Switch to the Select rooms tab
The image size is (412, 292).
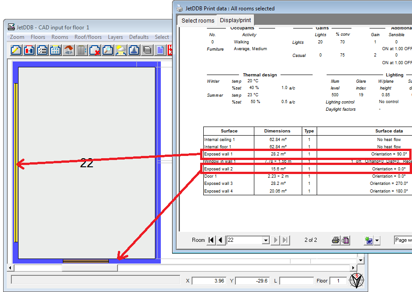click(x=197, y=20)
